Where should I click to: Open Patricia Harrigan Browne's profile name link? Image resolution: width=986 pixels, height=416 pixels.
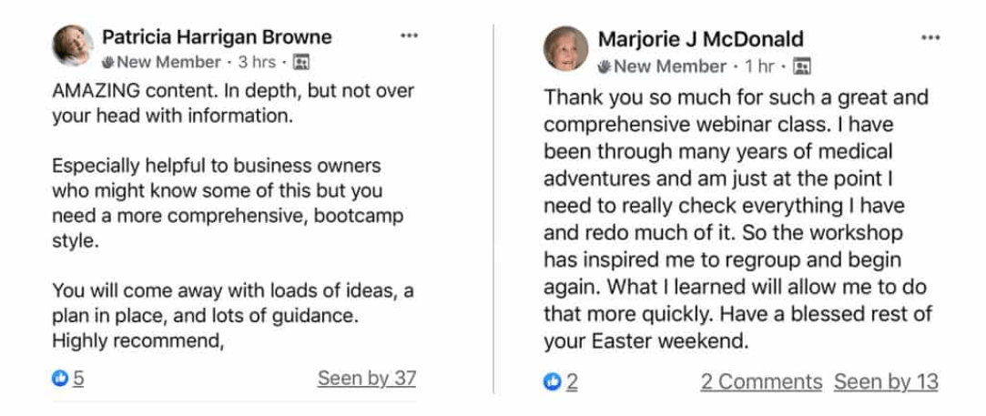[217, 37]
